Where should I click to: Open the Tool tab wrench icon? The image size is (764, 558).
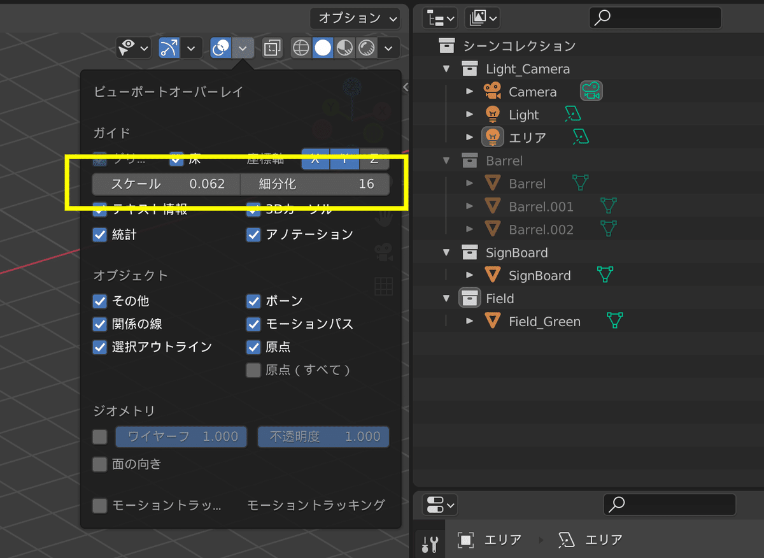tap(430, 543)
